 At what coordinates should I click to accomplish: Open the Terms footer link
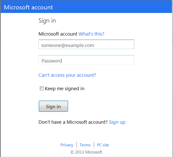[x=85, y=145]
